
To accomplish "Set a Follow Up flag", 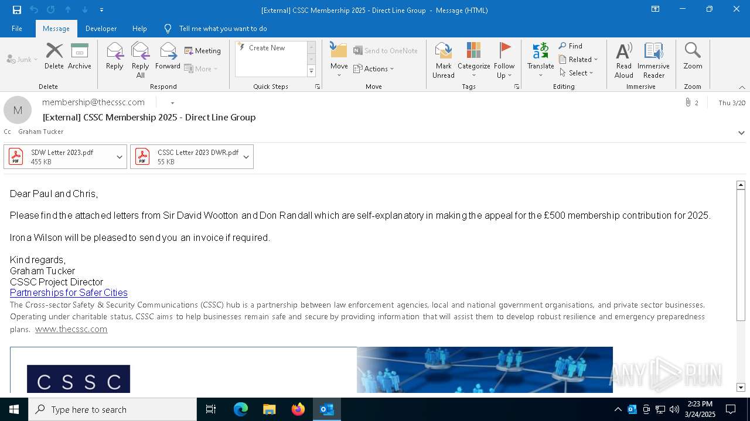I will click(x=504, y=60).
